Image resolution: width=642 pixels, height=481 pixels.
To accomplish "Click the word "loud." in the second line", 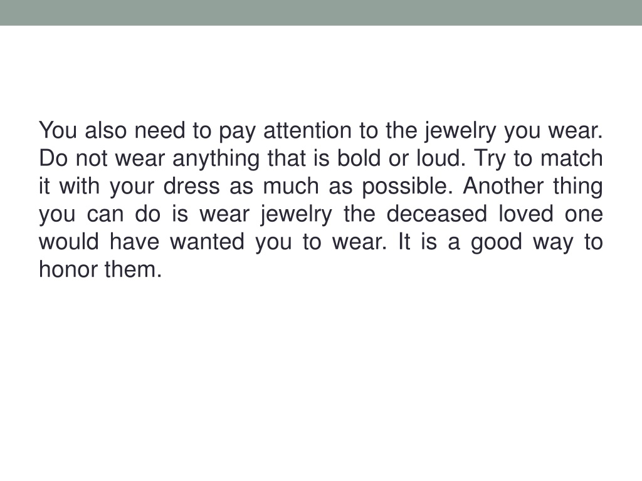I will (441, 158).
